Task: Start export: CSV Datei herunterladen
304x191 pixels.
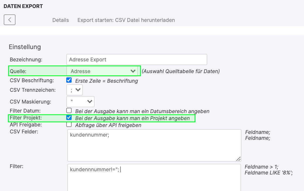Action: [126, 20]
